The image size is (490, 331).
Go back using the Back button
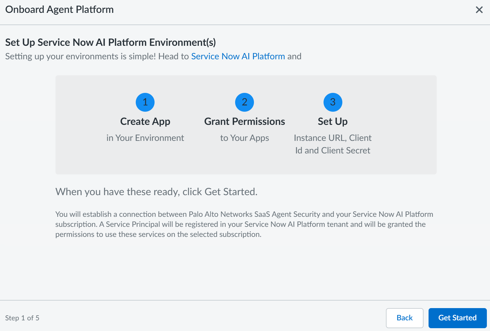[x=404, y=318]
